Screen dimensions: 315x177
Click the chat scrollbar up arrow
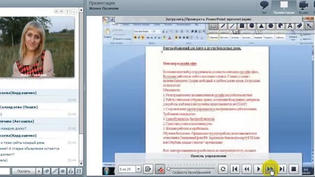81,10
